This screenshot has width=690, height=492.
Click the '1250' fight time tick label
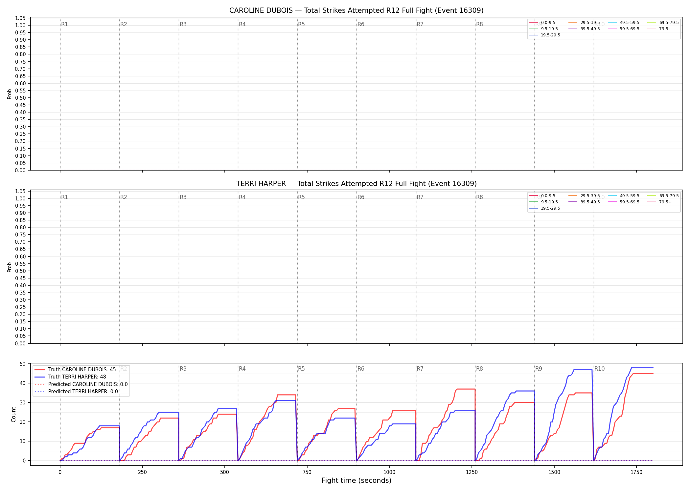tap(472, 472)
